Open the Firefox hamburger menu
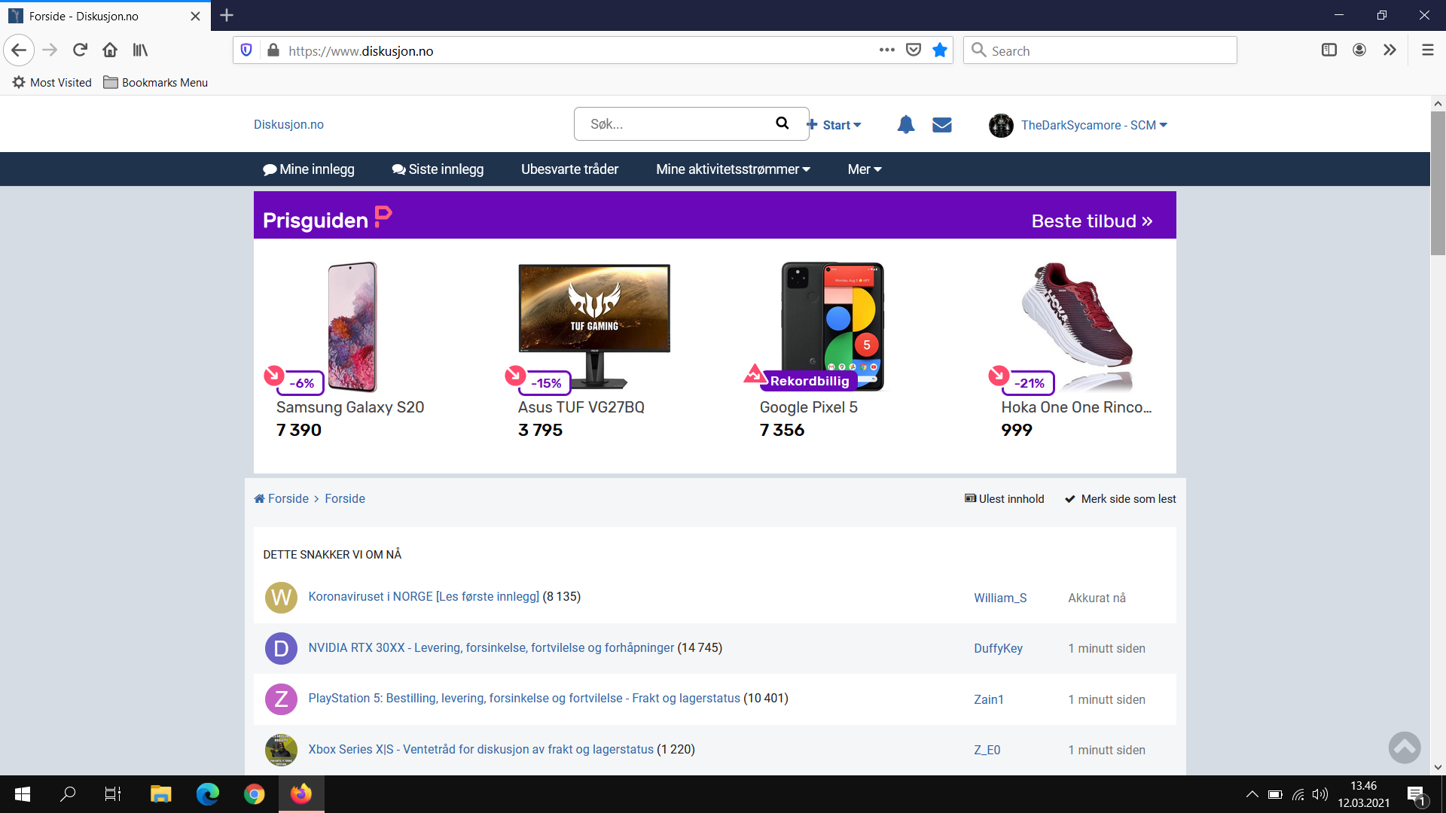The width and height of the screenshot is (1446, 813). (1427, 50)
